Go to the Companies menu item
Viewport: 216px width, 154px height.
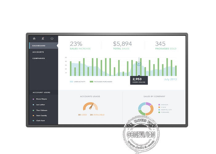pos(39,58)
